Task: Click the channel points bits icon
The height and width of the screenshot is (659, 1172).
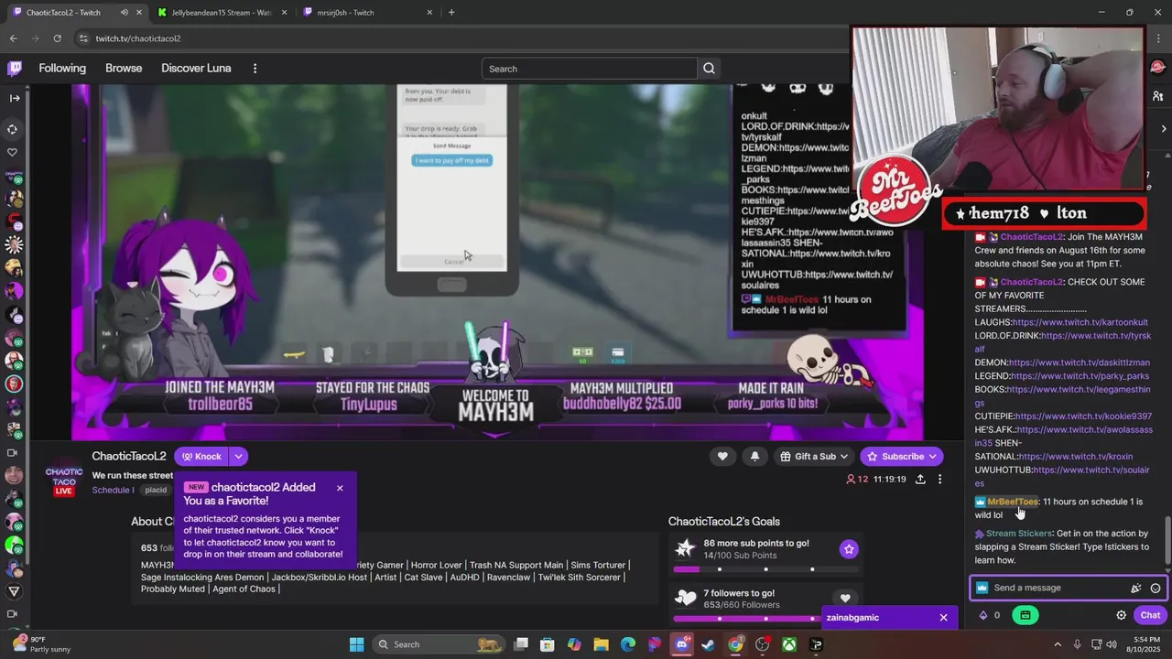Action: pyautogui.click(x=983, y=616)
